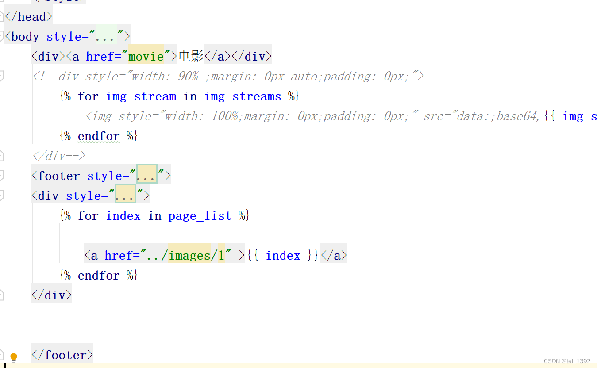Click the </footer> closing tag
597x368 pixels.
pyautogui.click(x=62, y=355)
